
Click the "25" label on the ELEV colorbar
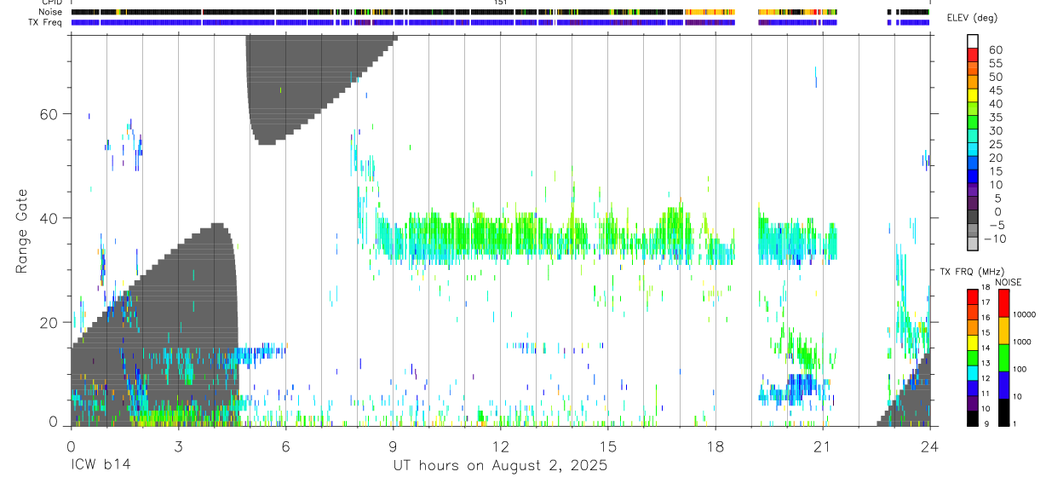coord(995,145)
